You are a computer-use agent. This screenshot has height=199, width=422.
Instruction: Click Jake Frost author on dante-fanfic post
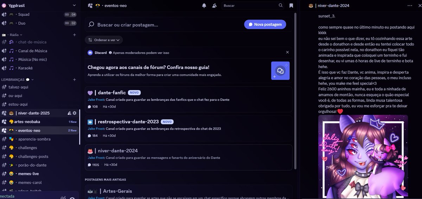(96, 99)
